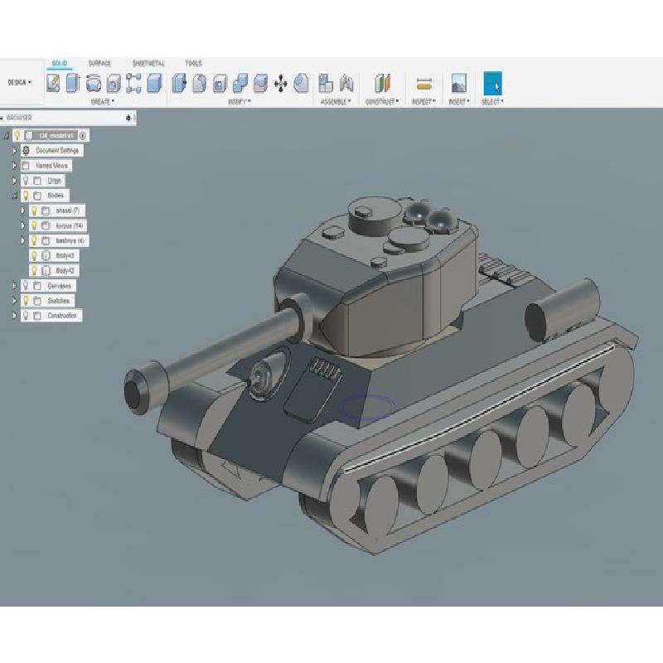Toggle Body43 visibility lightbulb
The image size is (663, 663).
[34, 255]
